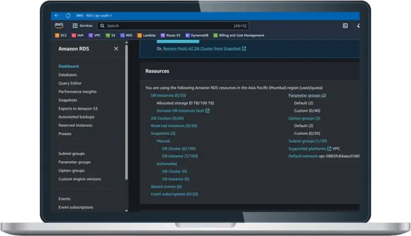Open DB Instances (0/20) link
Image resolution: width=411 pixels, height=236 pixels.
[x=169, y=95]
